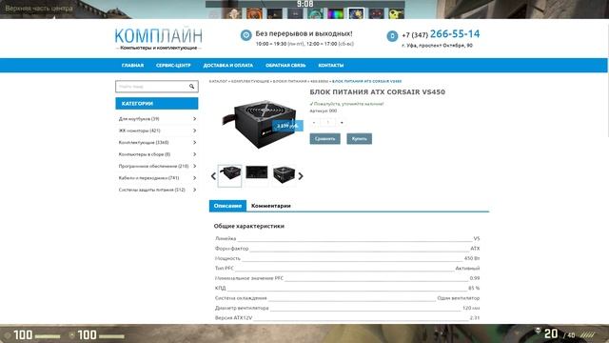
Task: Expand the Для ноутбуков (39) category chevron
Action: [x=194, y=118]
